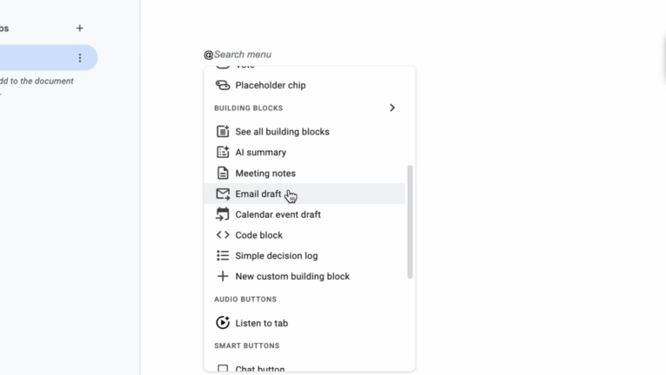Click the Calendar event draft icon

pos(223,214)
